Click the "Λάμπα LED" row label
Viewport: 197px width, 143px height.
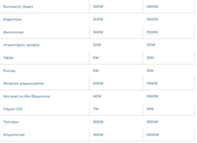coord(13,109)
